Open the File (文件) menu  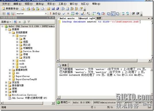click(6, 4)
